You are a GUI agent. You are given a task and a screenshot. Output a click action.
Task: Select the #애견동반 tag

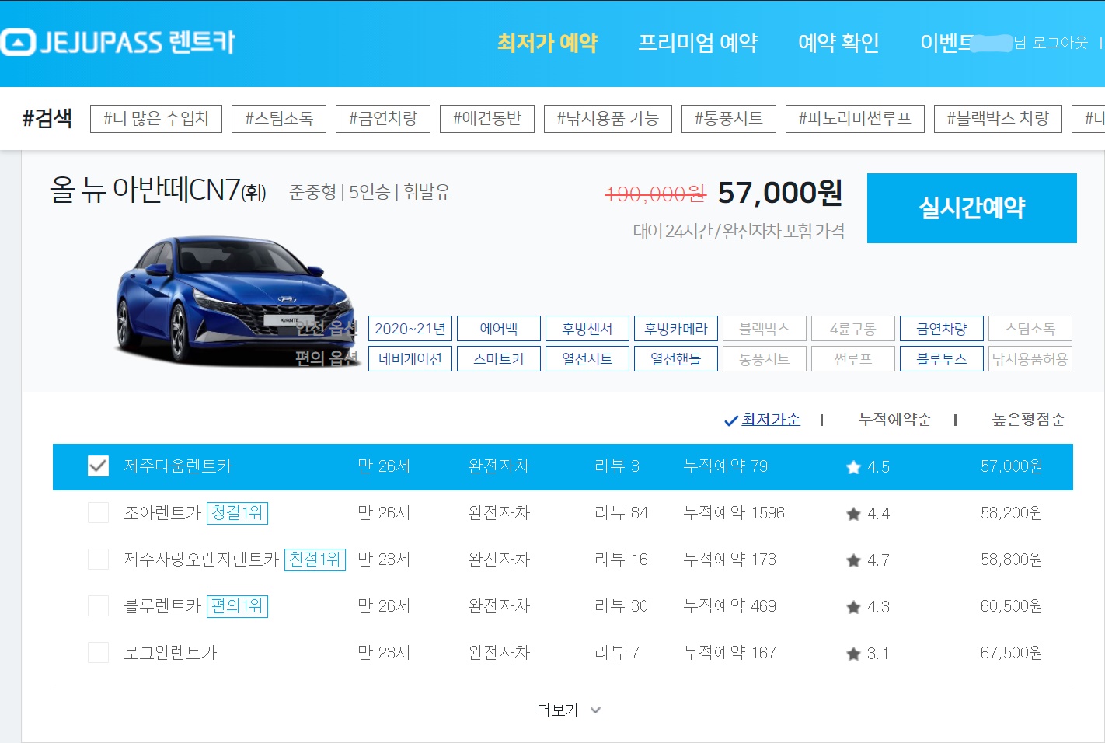click(x=487, y=119)
